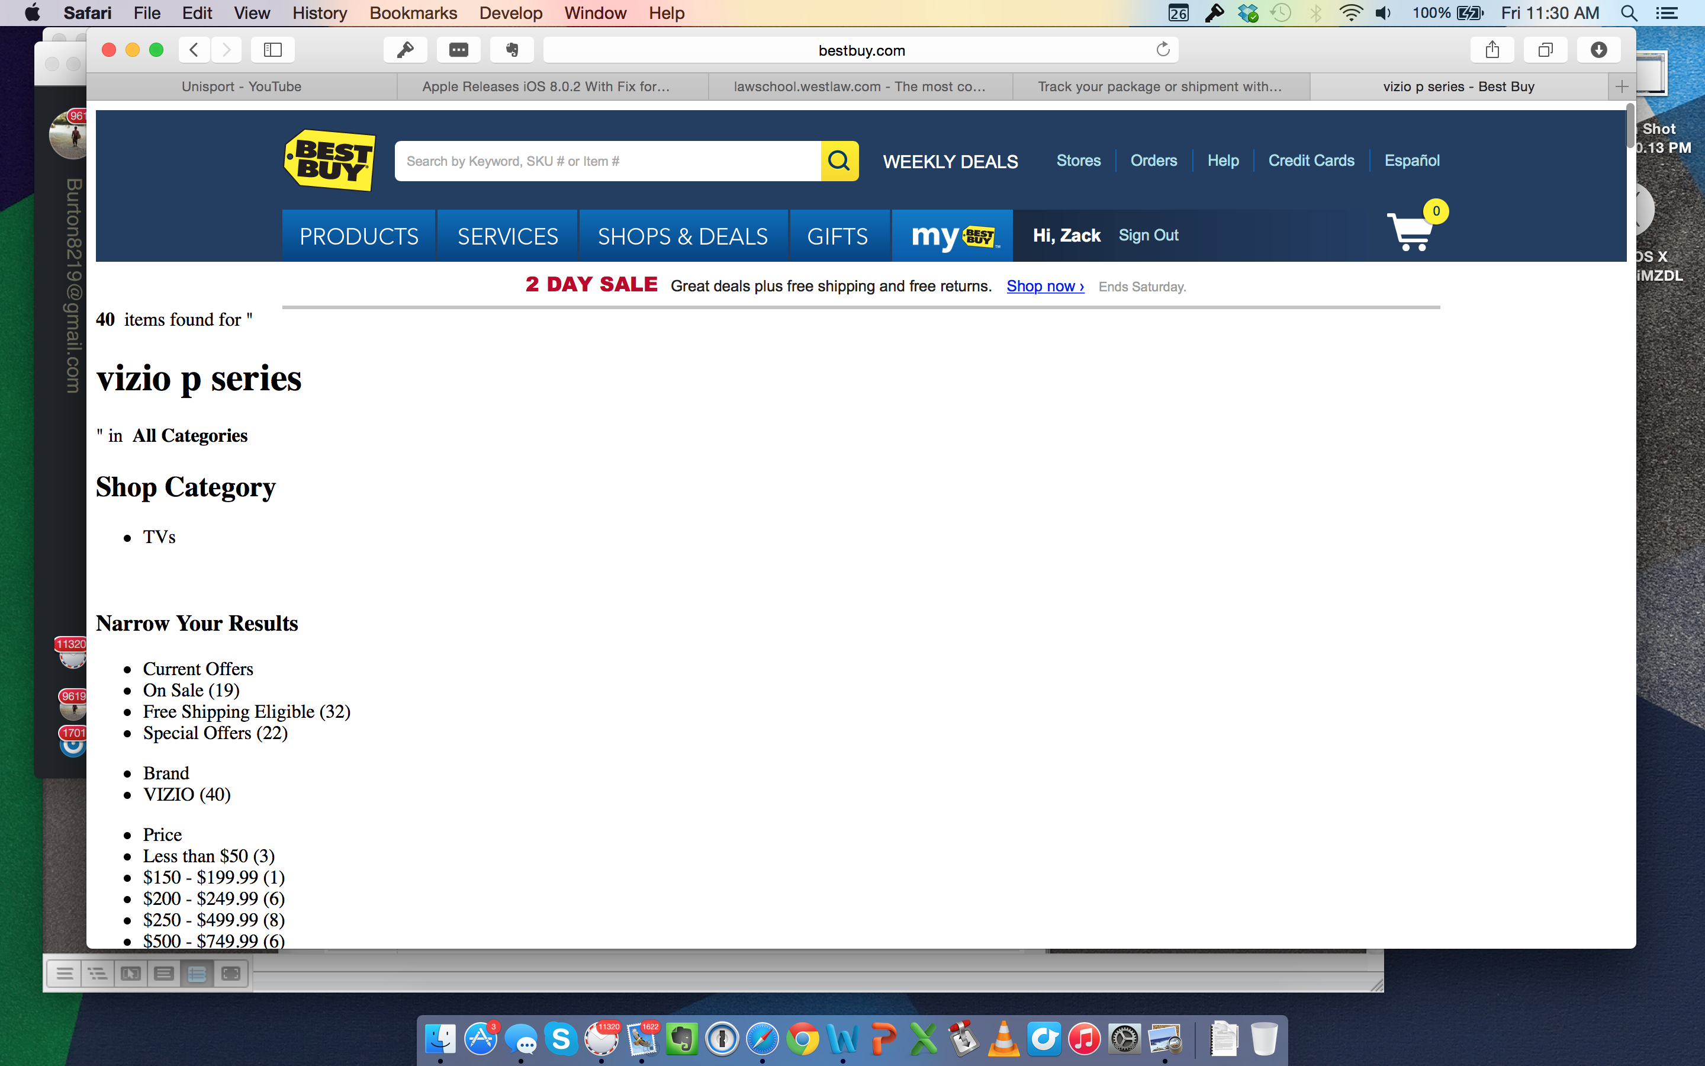
Task: Select Notebook Layout view in the Word window
Action: click(x=197, y=974)
